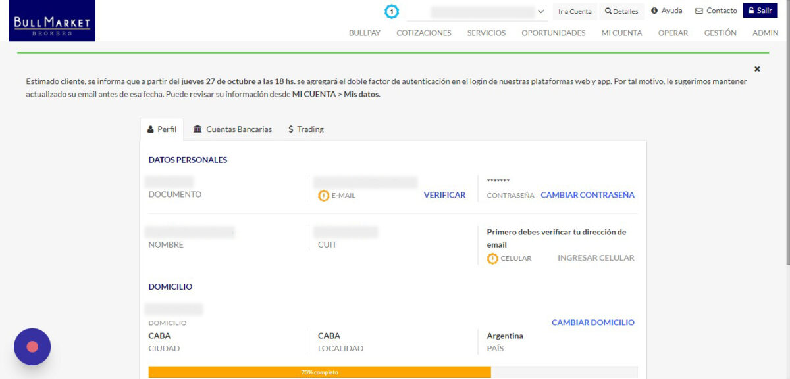Screen dimensions: 790x379
Task: Open the purple floating chat widget
Action: coord(32,347)
